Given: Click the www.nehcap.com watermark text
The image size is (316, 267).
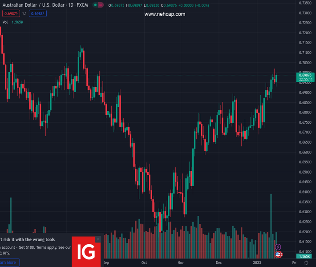Looking at the screenshot, I should [165, 14].
